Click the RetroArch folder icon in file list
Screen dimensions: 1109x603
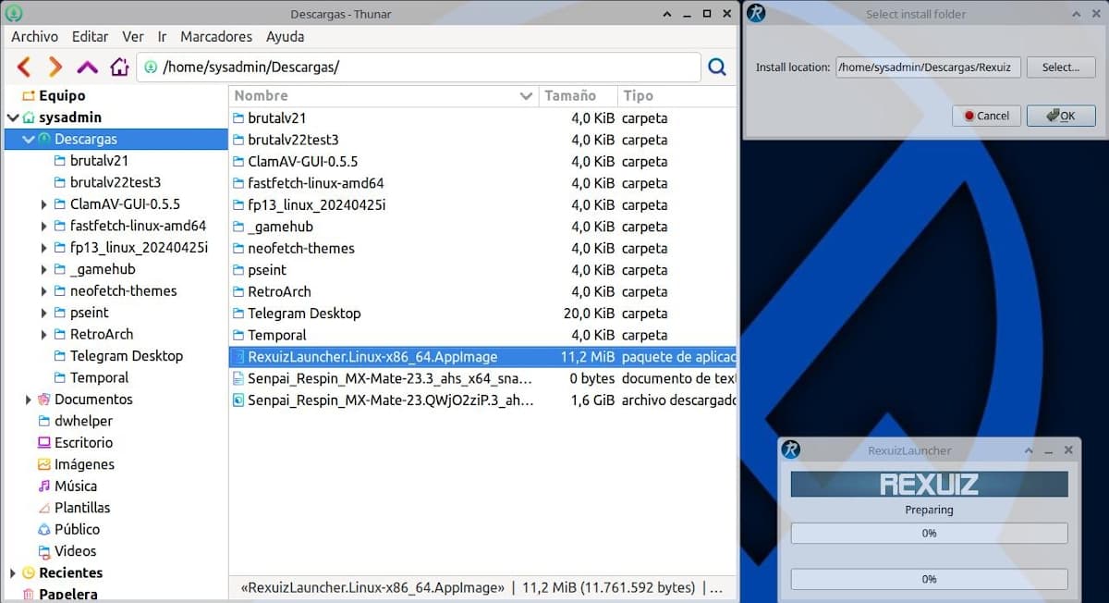coord(238,291)
